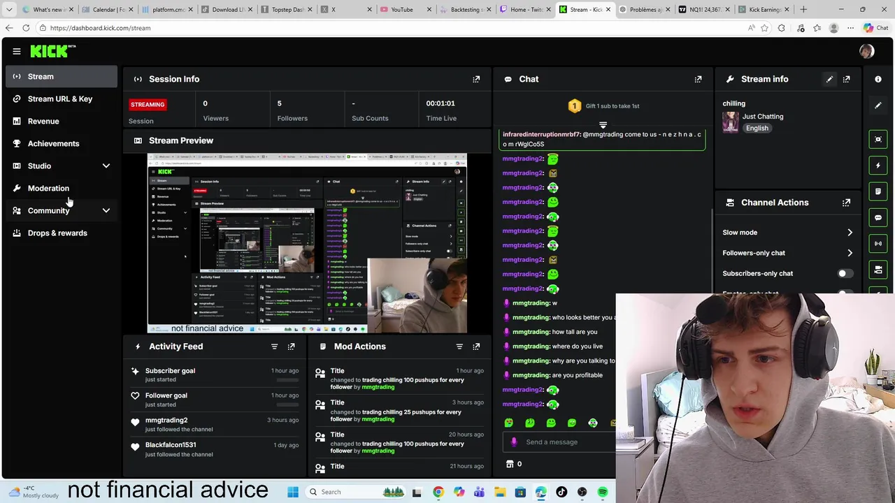Click the English language tag

757,129
